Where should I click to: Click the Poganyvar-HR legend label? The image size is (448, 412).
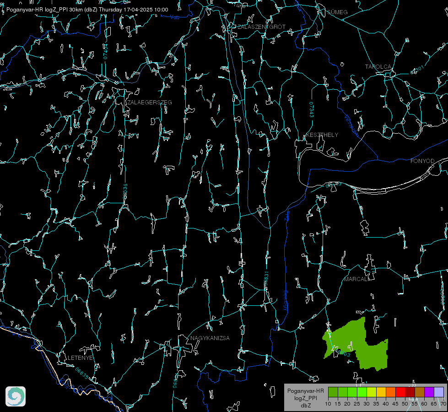(305, 391)
